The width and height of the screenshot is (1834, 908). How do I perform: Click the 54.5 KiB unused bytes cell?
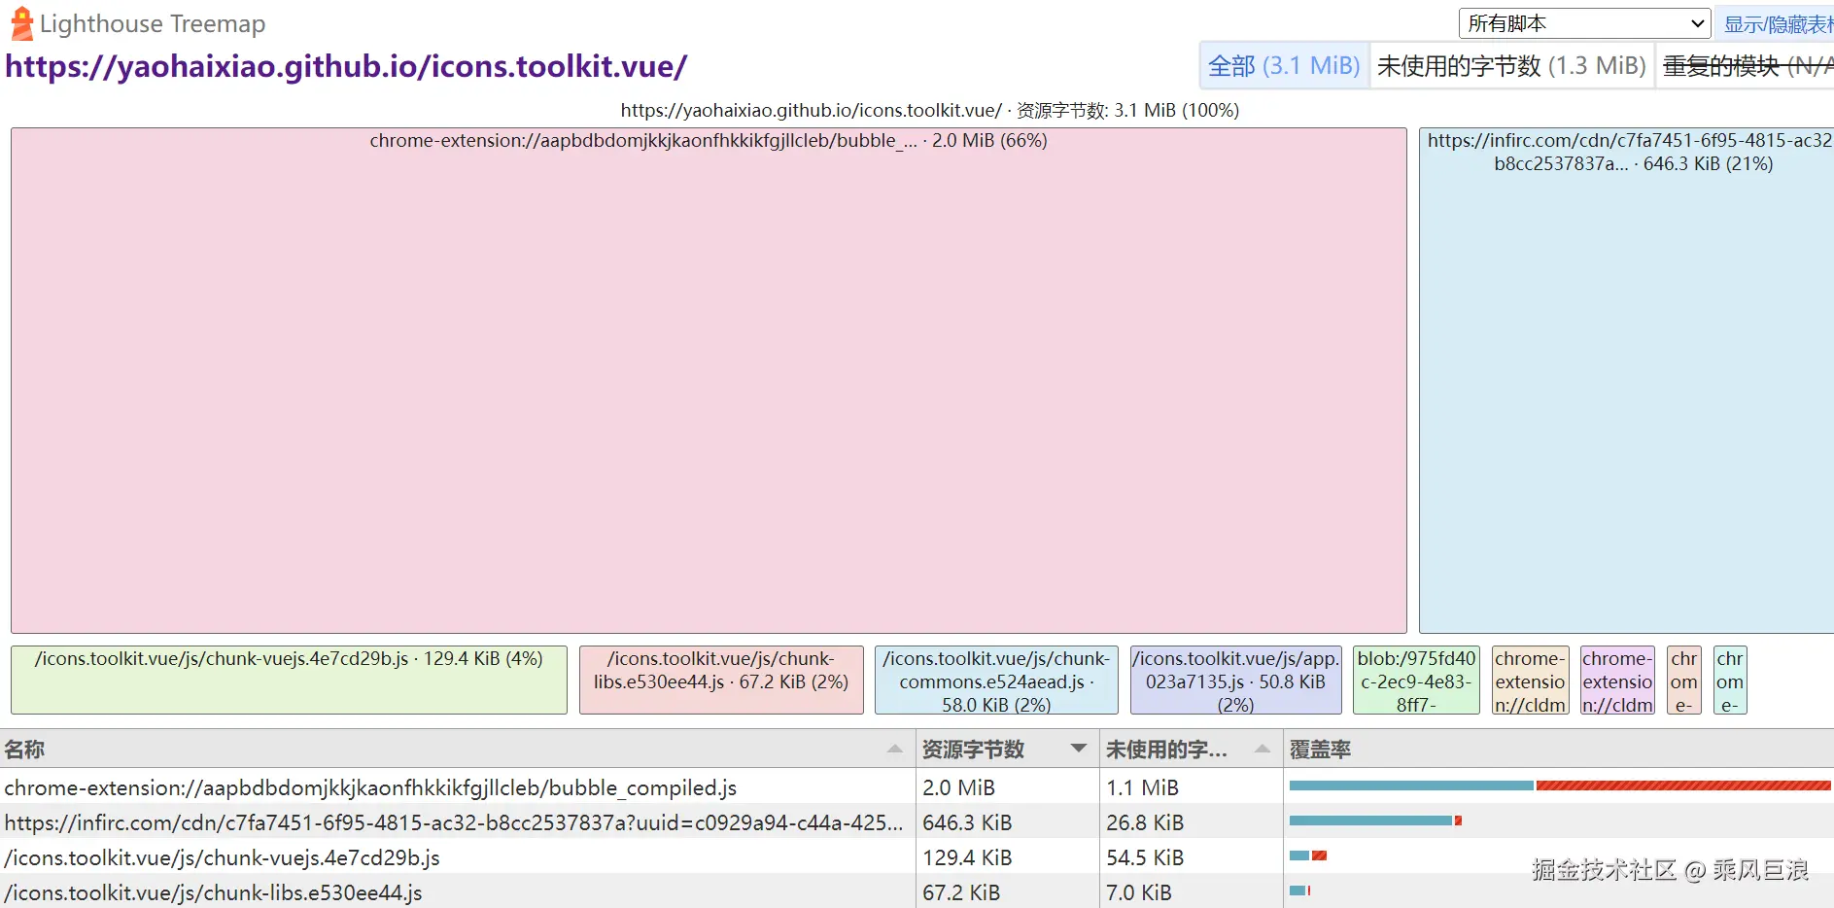tap(1191, 857)
